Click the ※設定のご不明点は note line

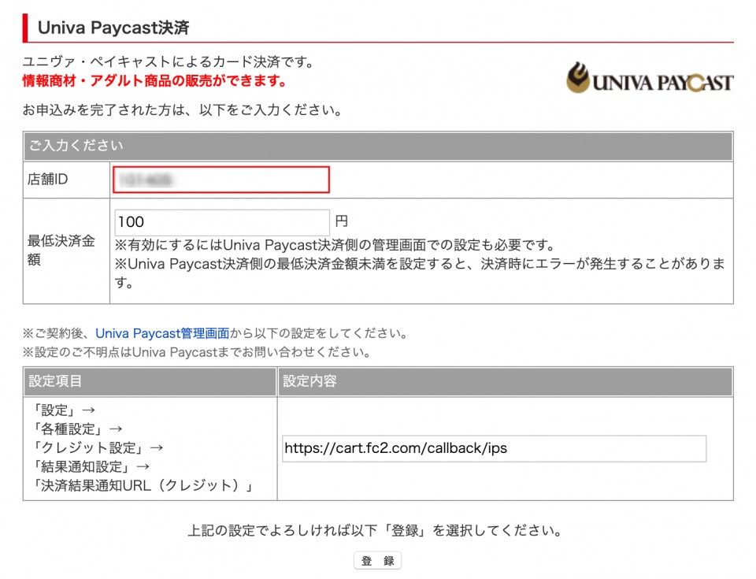tap(197, 352)
